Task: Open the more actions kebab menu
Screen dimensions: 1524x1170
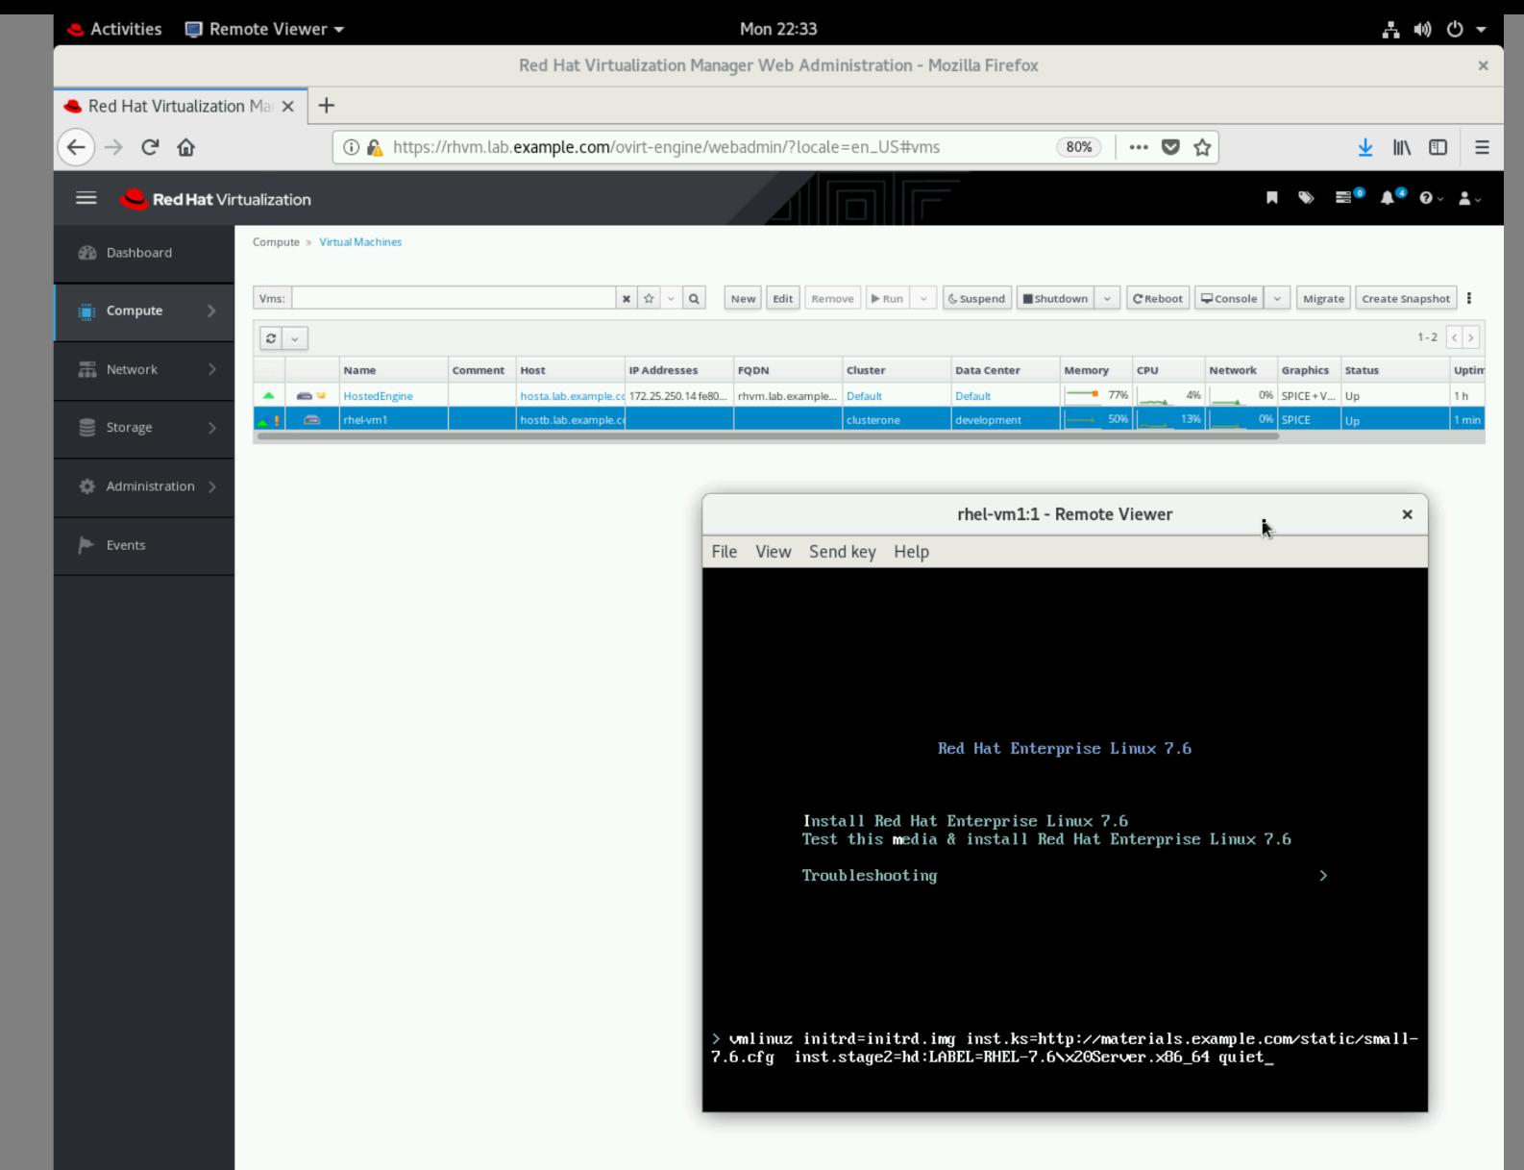Action: tap(1469, 298)
